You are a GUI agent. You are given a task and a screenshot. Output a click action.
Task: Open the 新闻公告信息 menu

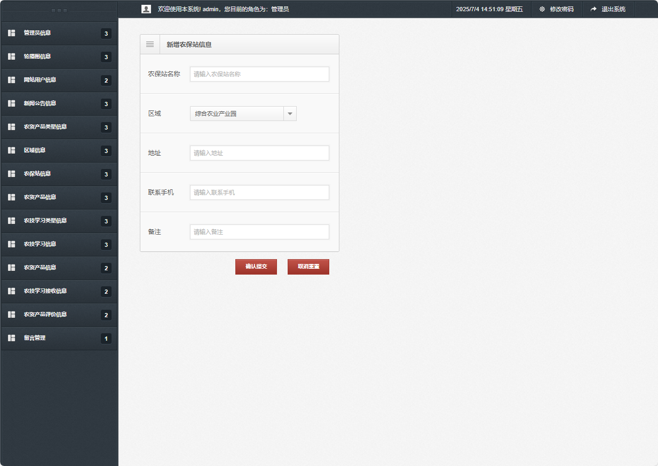click(x=59, y=103)
